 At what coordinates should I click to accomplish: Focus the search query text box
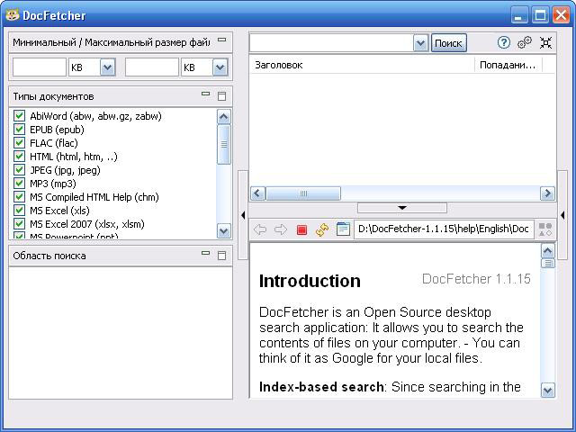tap(331, 43)
